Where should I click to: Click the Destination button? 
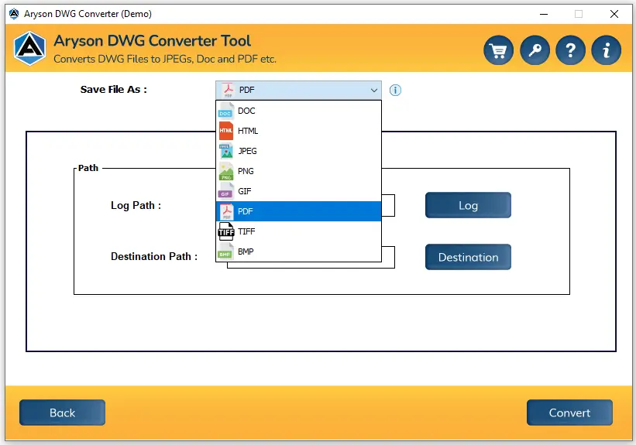click(468, 257)
